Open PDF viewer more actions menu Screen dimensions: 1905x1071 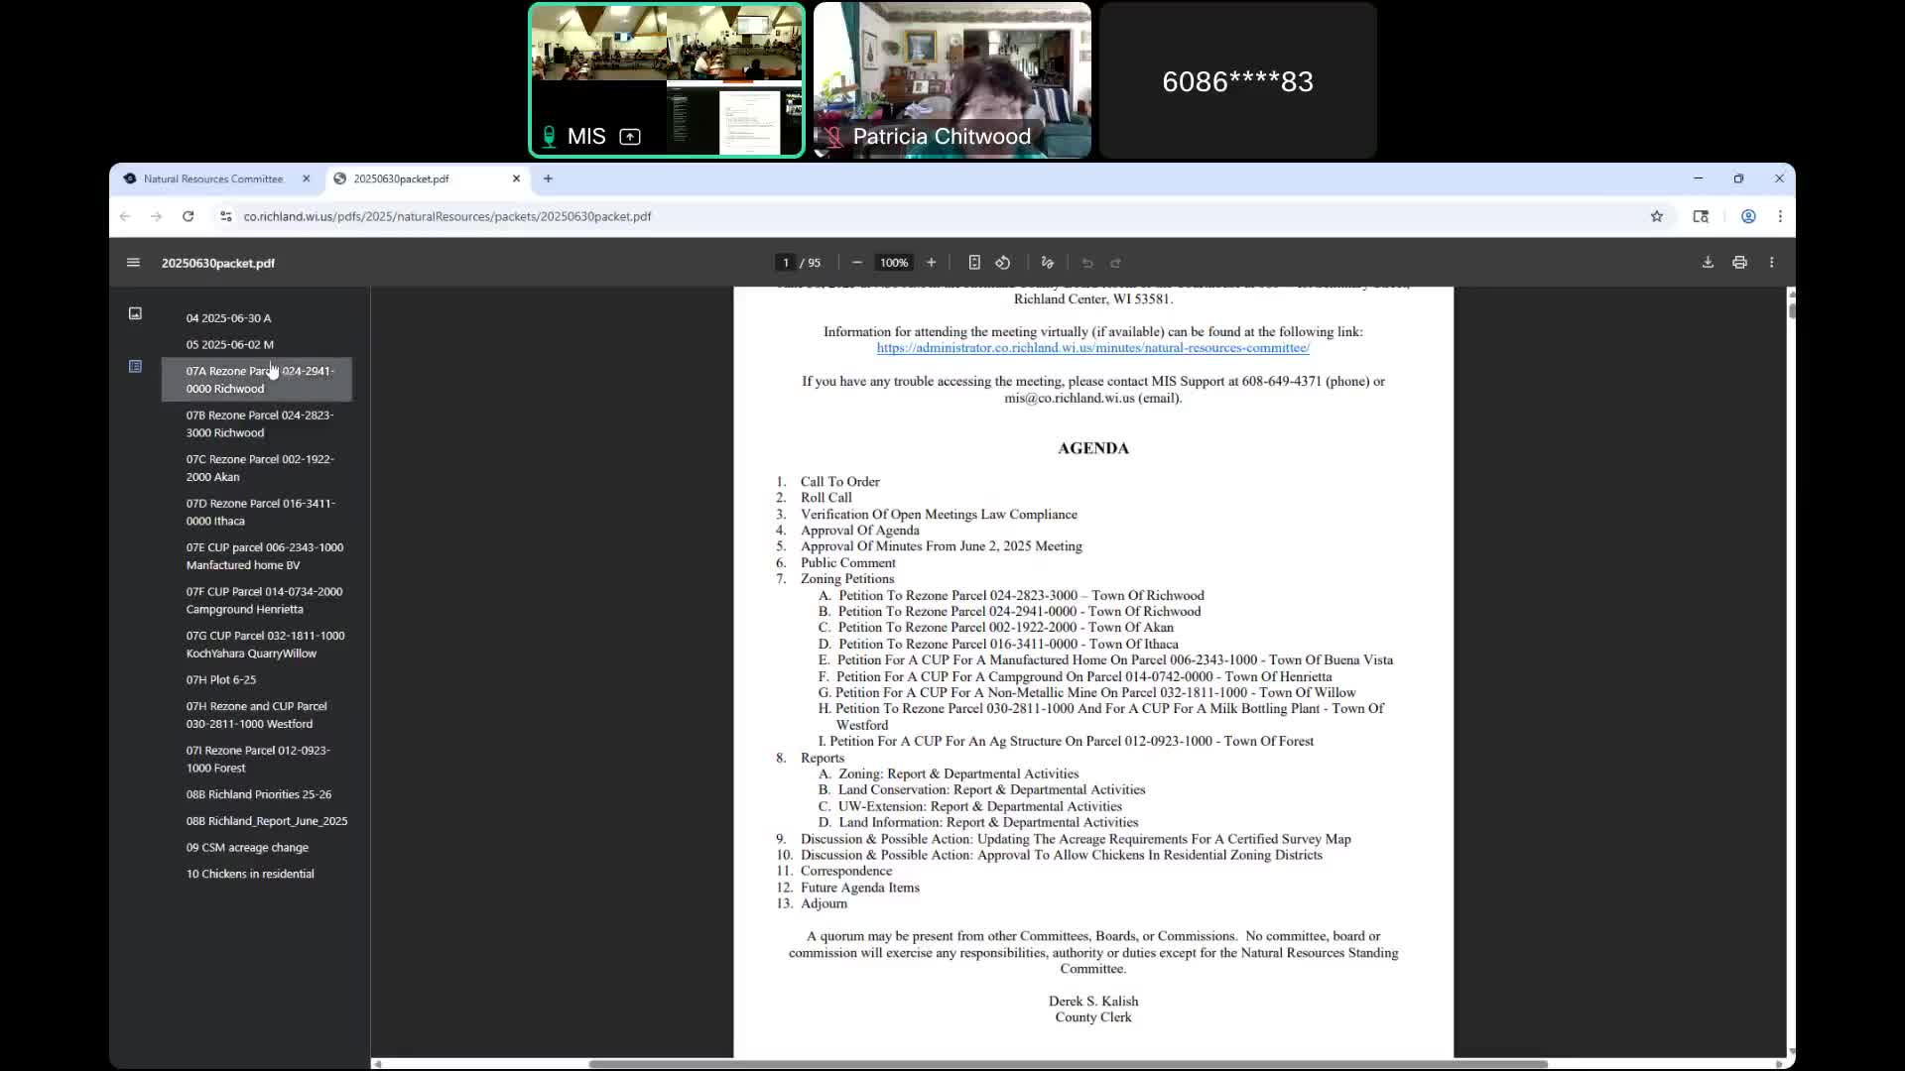point(1771,263)
